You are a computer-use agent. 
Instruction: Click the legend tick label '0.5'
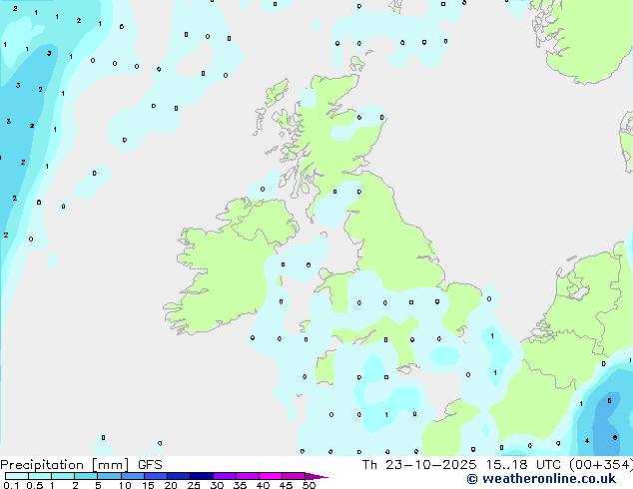(x=35, y=485)
